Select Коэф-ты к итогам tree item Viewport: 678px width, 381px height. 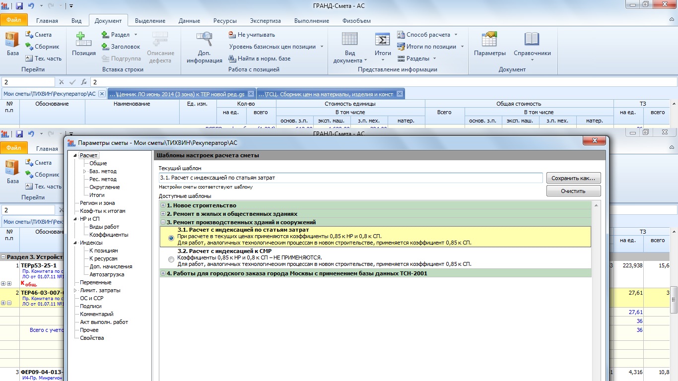[103, 211]
